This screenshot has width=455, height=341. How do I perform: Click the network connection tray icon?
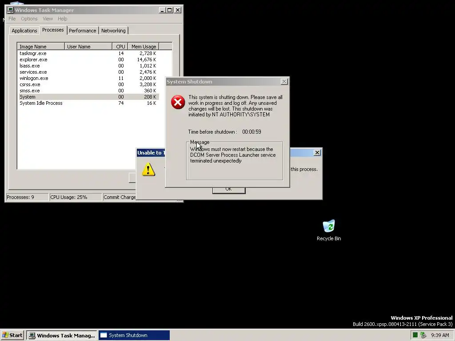(423, 335)
